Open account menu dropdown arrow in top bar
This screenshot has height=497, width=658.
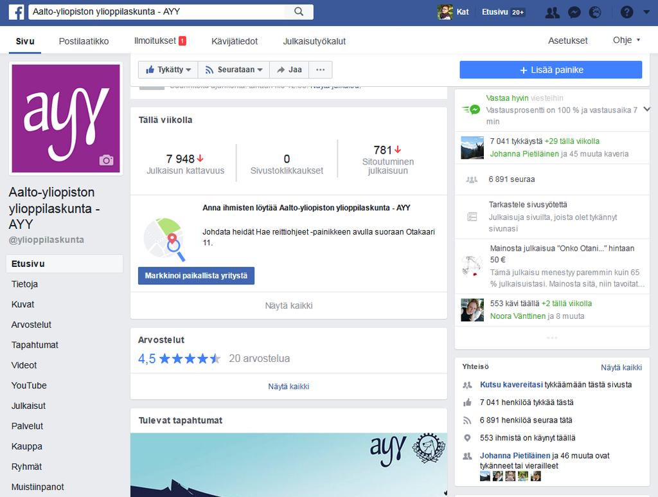[x=646, y=12]
